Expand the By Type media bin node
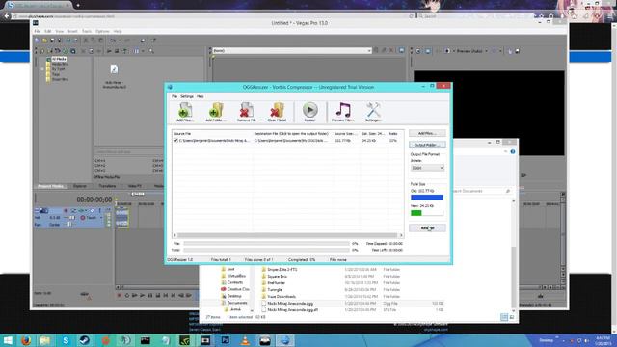Image resolution: width=617 pixels, height=347 pixels. (42, 69)
